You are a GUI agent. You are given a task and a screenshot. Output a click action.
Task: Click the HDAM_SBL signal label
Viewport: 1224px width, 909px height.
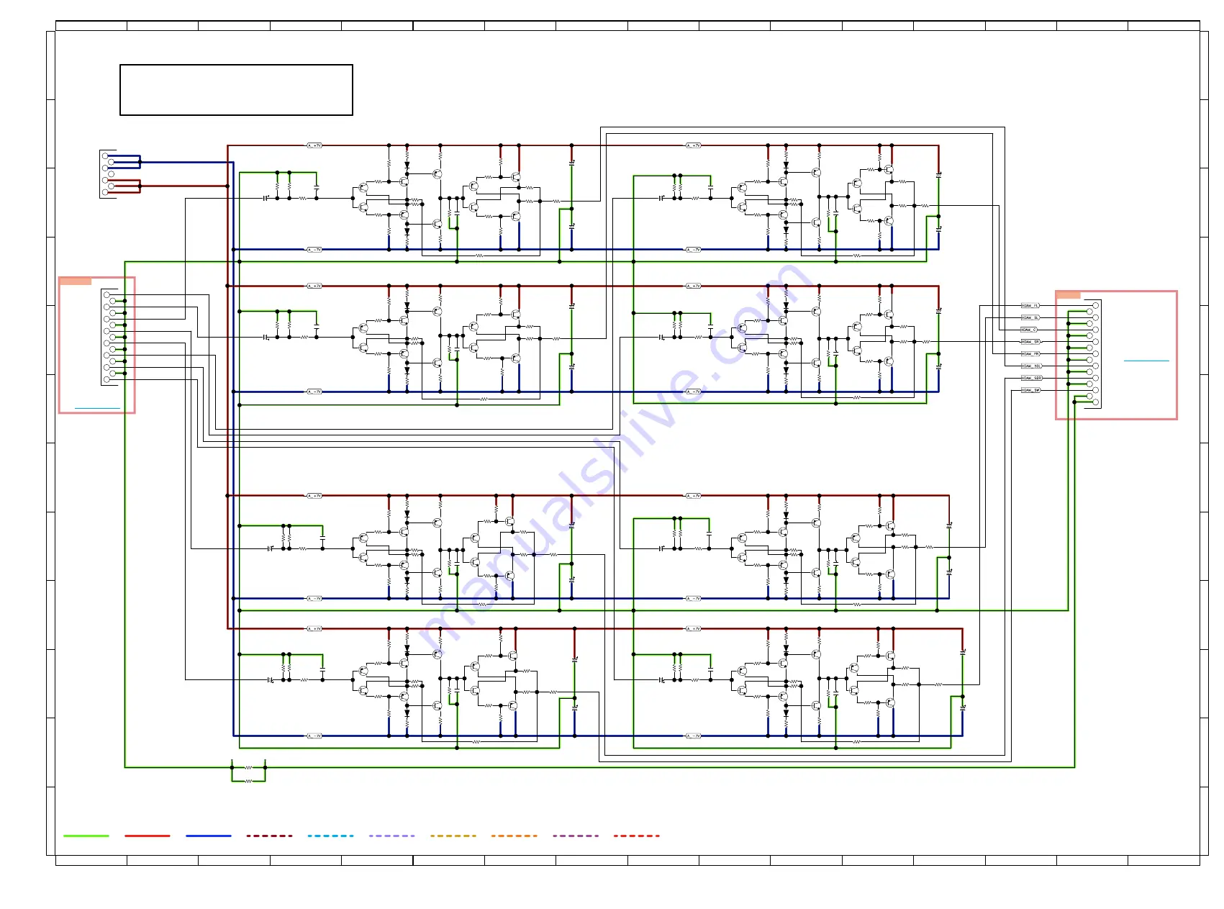point(1031,366)
